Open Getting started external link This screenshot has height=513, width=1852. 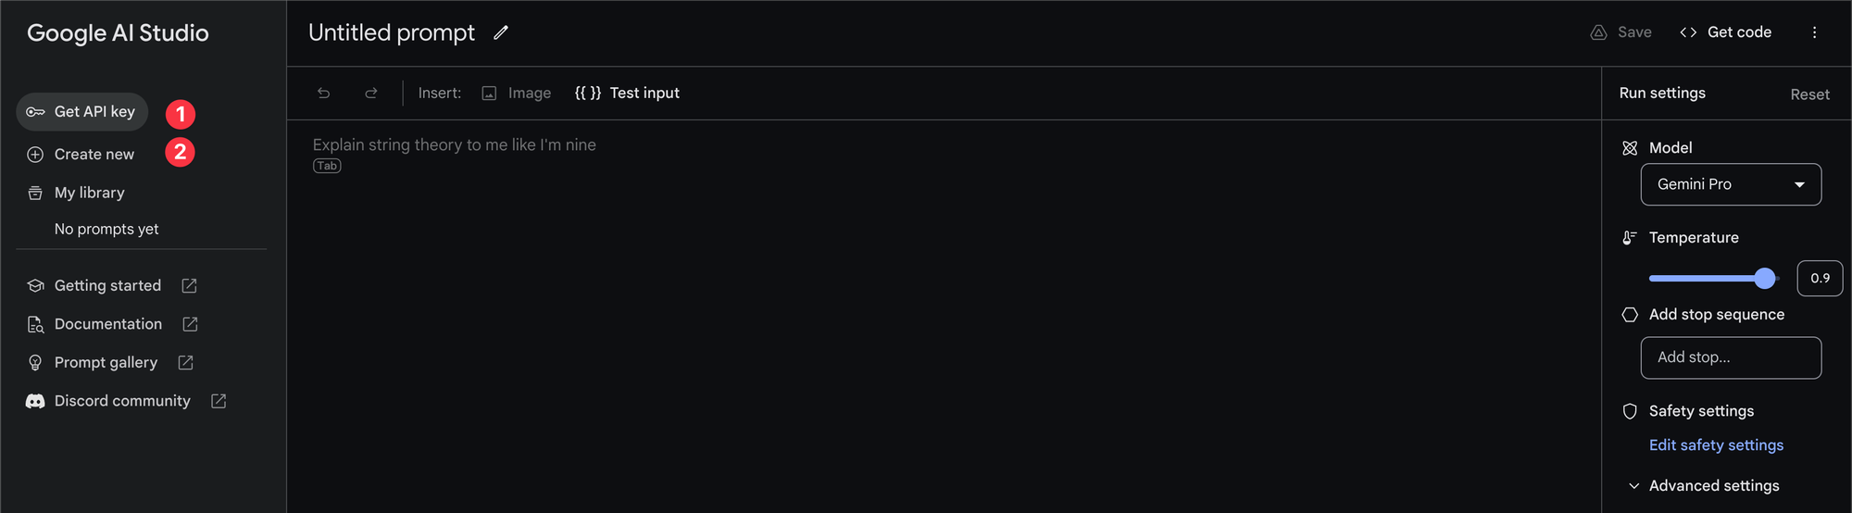tap(108, 286)
